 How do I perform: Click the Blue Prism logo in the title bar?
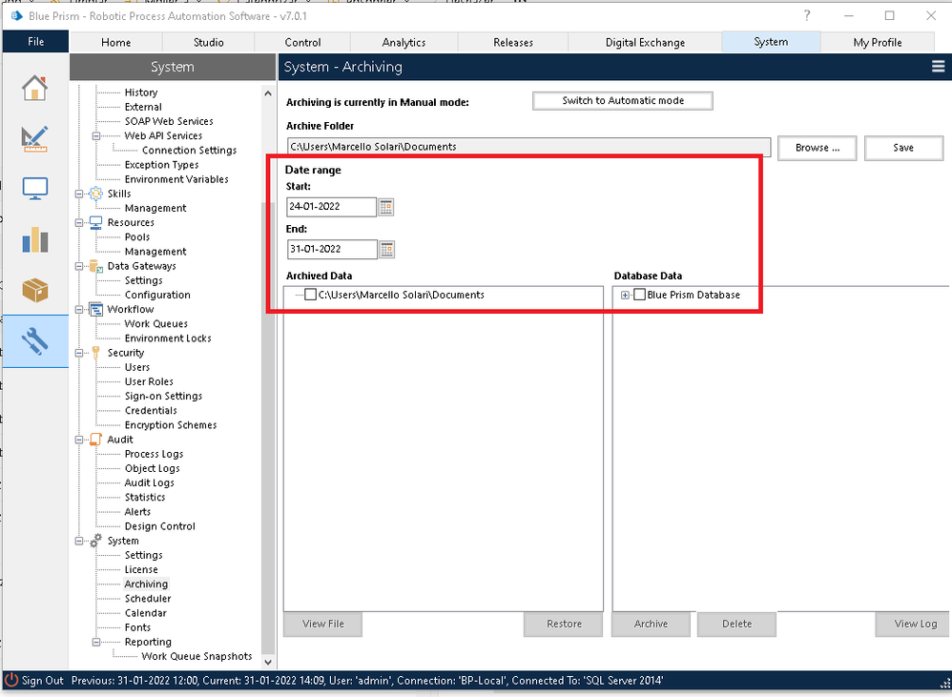click(x=16, y=16)
